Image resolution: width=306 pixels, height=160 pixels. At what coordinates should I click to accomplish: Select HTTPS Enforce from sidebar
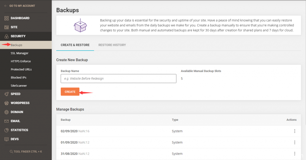(21, 61)
